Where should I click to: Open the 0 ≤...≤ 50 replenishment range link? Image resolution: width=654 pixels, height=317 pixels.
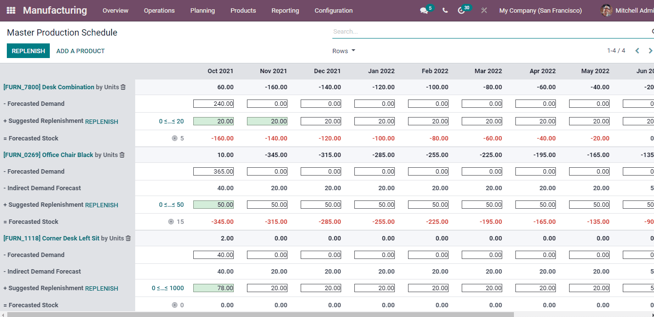coord(172,204)
